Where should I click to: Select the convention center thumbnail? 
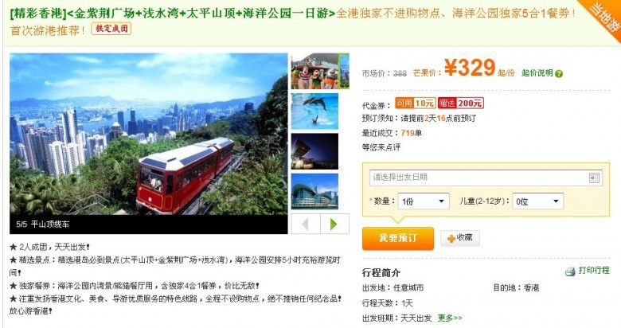(314, 191)
